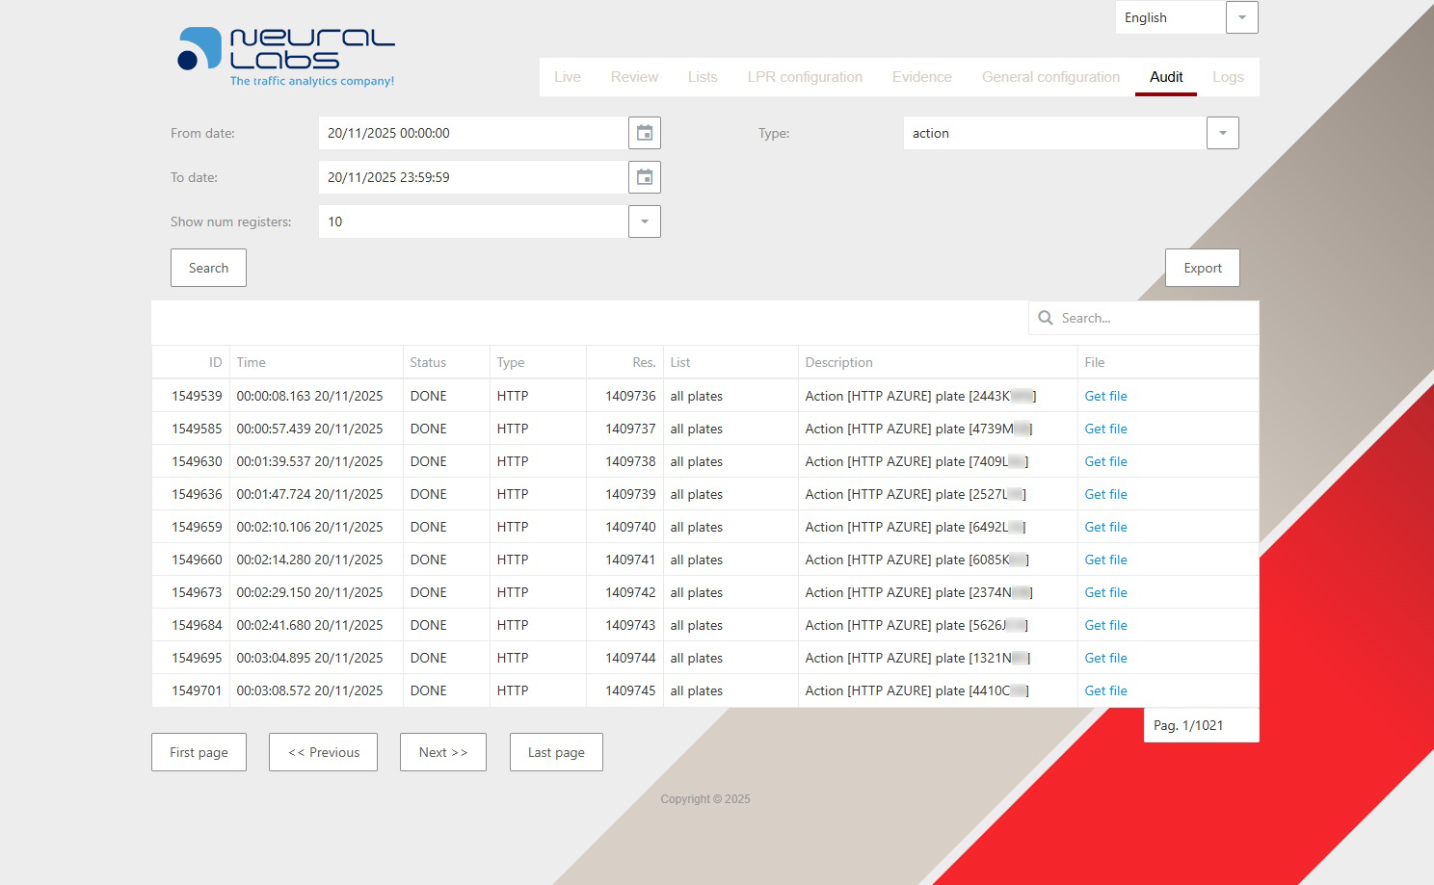Click the Neural Labs logo
The width and height of the screenshot is (1434, 885).
[x=286, y=58]
